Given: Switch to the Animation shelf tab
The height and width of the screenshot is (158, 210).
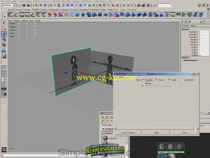Looking at the screenshot, I should tap(64, 10).
